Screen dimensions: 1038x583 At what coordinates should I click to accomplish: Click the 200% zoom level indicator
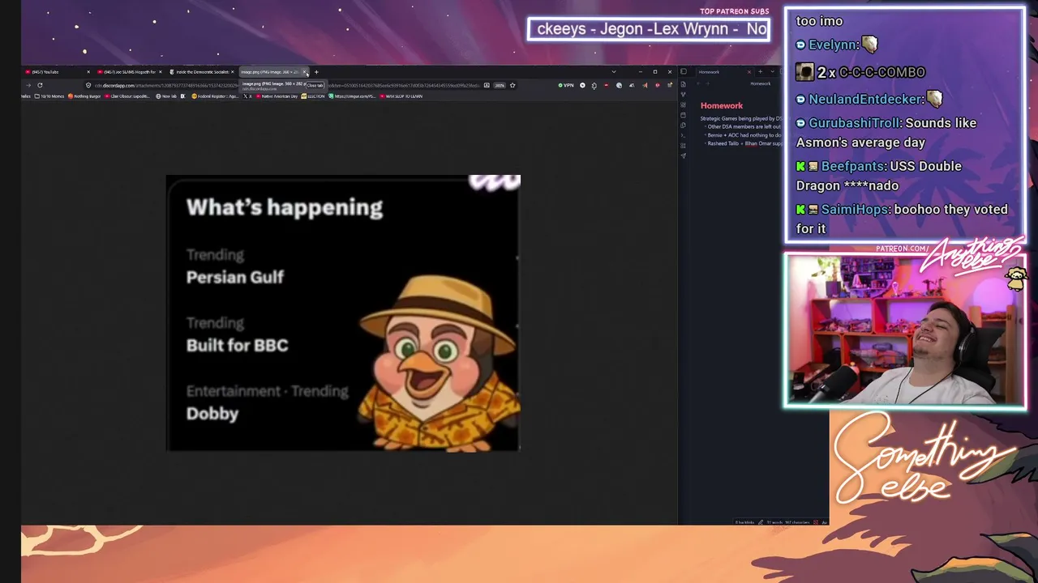click(x=500, y=85)
